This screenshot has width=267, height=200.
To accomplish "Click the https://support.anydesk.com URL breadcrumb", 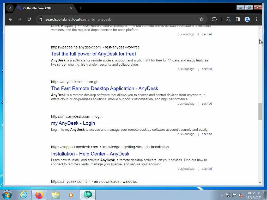I will tap(110, 147).
